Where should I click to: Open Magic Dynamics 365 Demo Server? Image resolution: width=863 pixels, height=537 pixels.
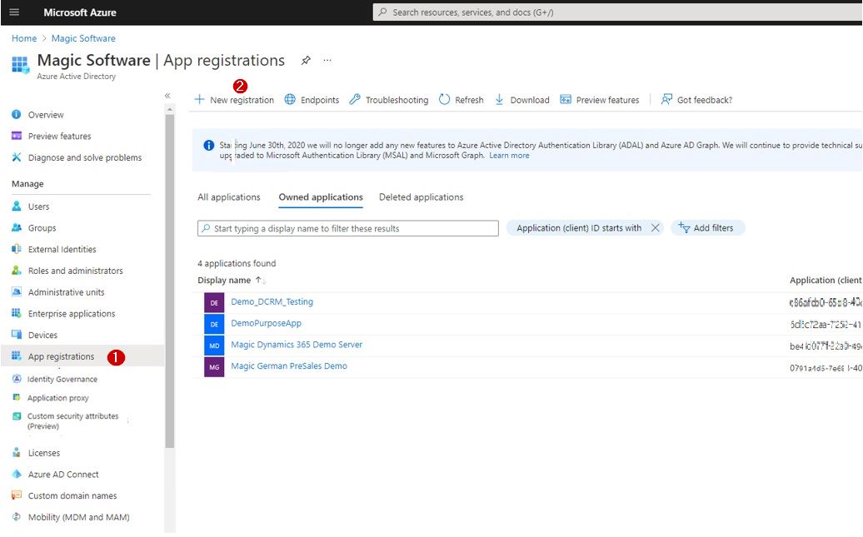[x=297, y=345]
